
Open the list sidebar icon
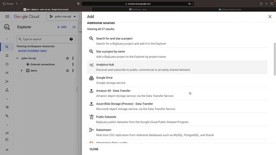click(x=7, y=107)
